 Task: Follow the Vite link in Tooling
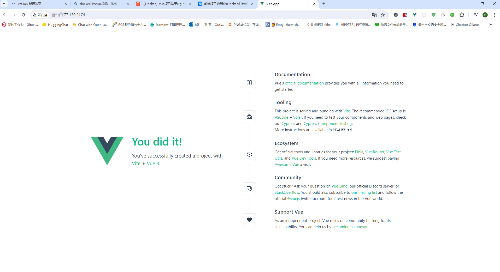click(x=346, y=111)
